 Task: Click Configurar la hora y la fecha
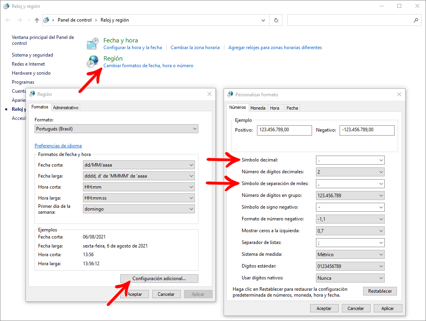pyautogui.click(x=132, y=48)
